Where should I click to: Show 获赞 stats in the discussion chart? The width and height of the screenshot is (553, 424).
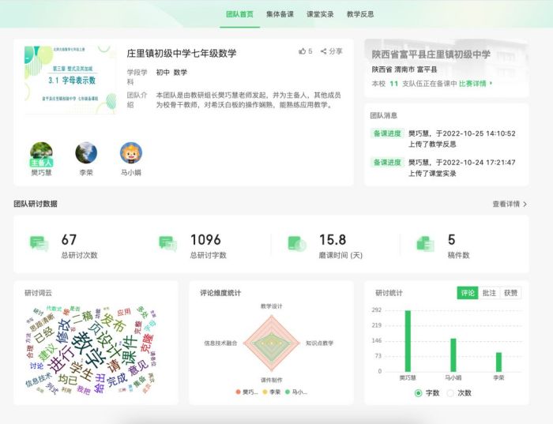(510, 293)
